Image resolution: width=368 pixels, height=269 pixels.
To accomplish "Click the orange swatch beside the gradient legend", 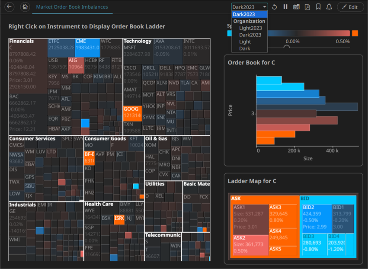I will click(355, 33).
